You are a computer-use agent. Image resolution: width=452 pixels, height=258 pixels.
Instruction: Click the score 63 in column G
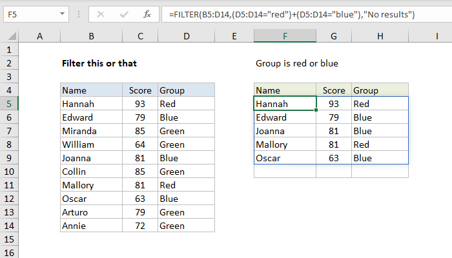point(334,158)
